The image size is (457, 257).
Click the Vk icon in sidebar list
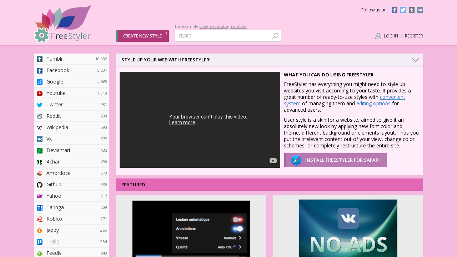point(40,139)
